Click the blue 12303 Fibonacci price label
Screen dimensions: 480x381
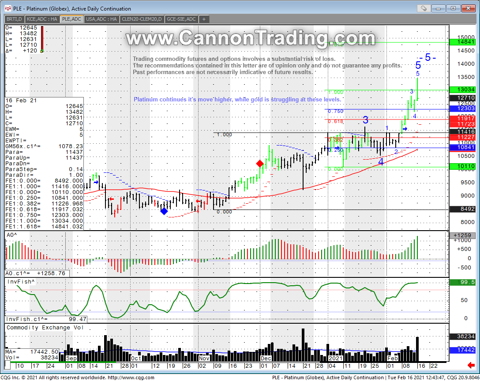tap(462, 108)
